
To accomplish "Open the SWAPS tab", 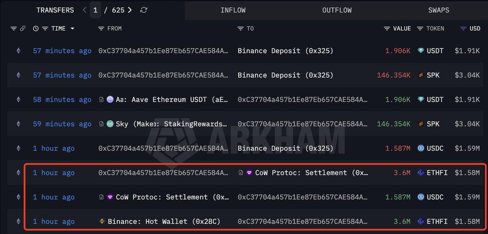I will click(438, 10).
